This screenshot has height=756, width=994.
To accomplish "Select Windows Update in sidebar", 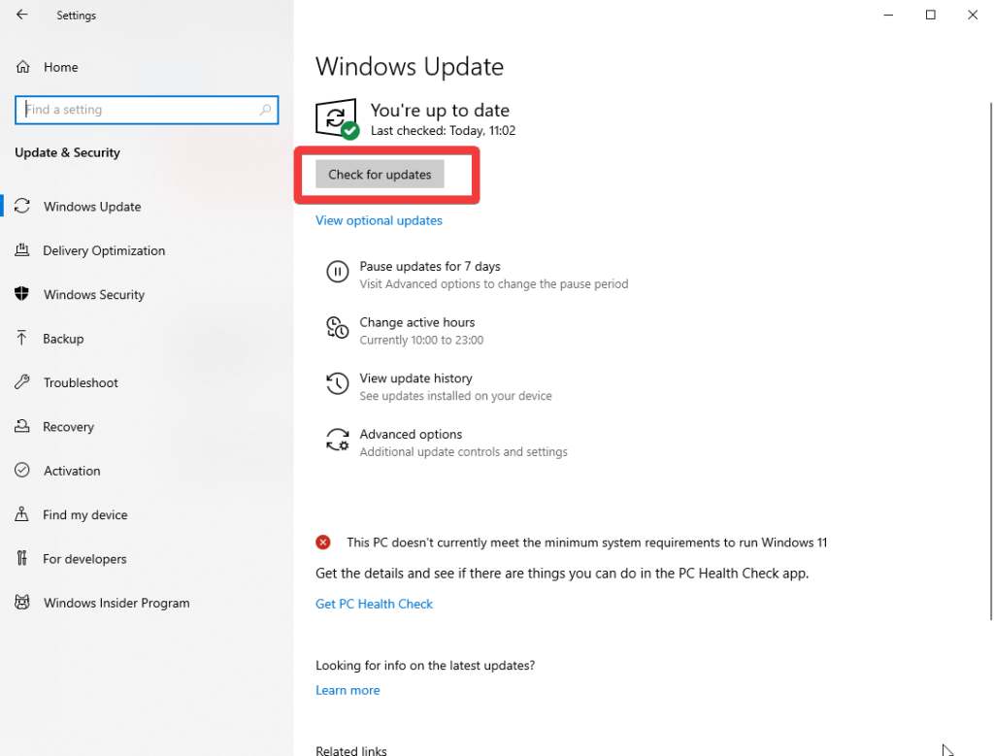I will pyautogui.click(x=92, y=206).
